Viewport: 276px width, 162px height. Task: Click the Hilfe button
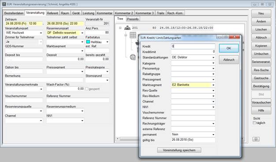(x=261, y=110)
